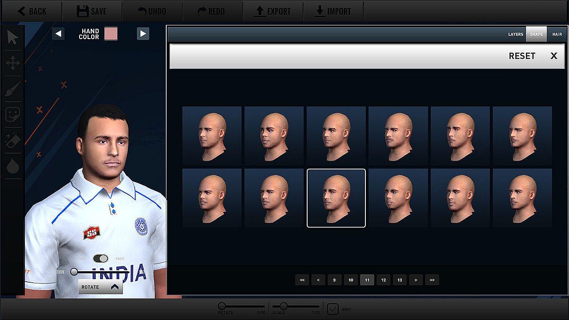
Task: Export the player design
Action: 272,11
